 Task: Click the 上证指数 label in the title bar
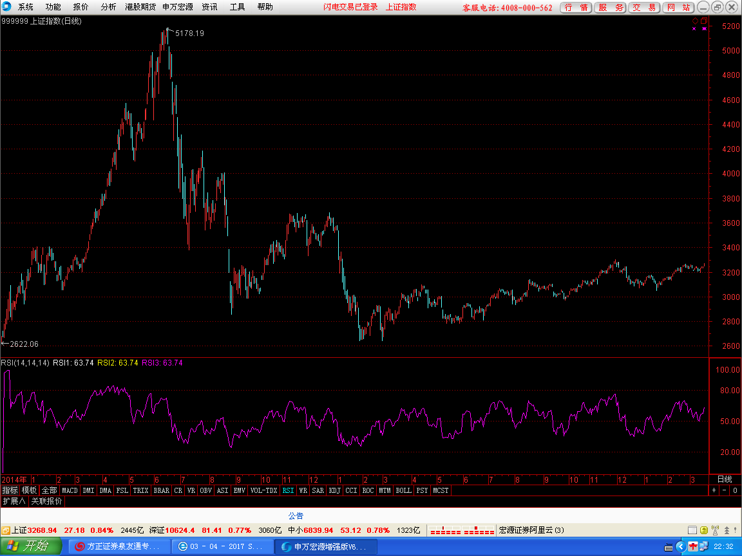(x=401, y=6)
